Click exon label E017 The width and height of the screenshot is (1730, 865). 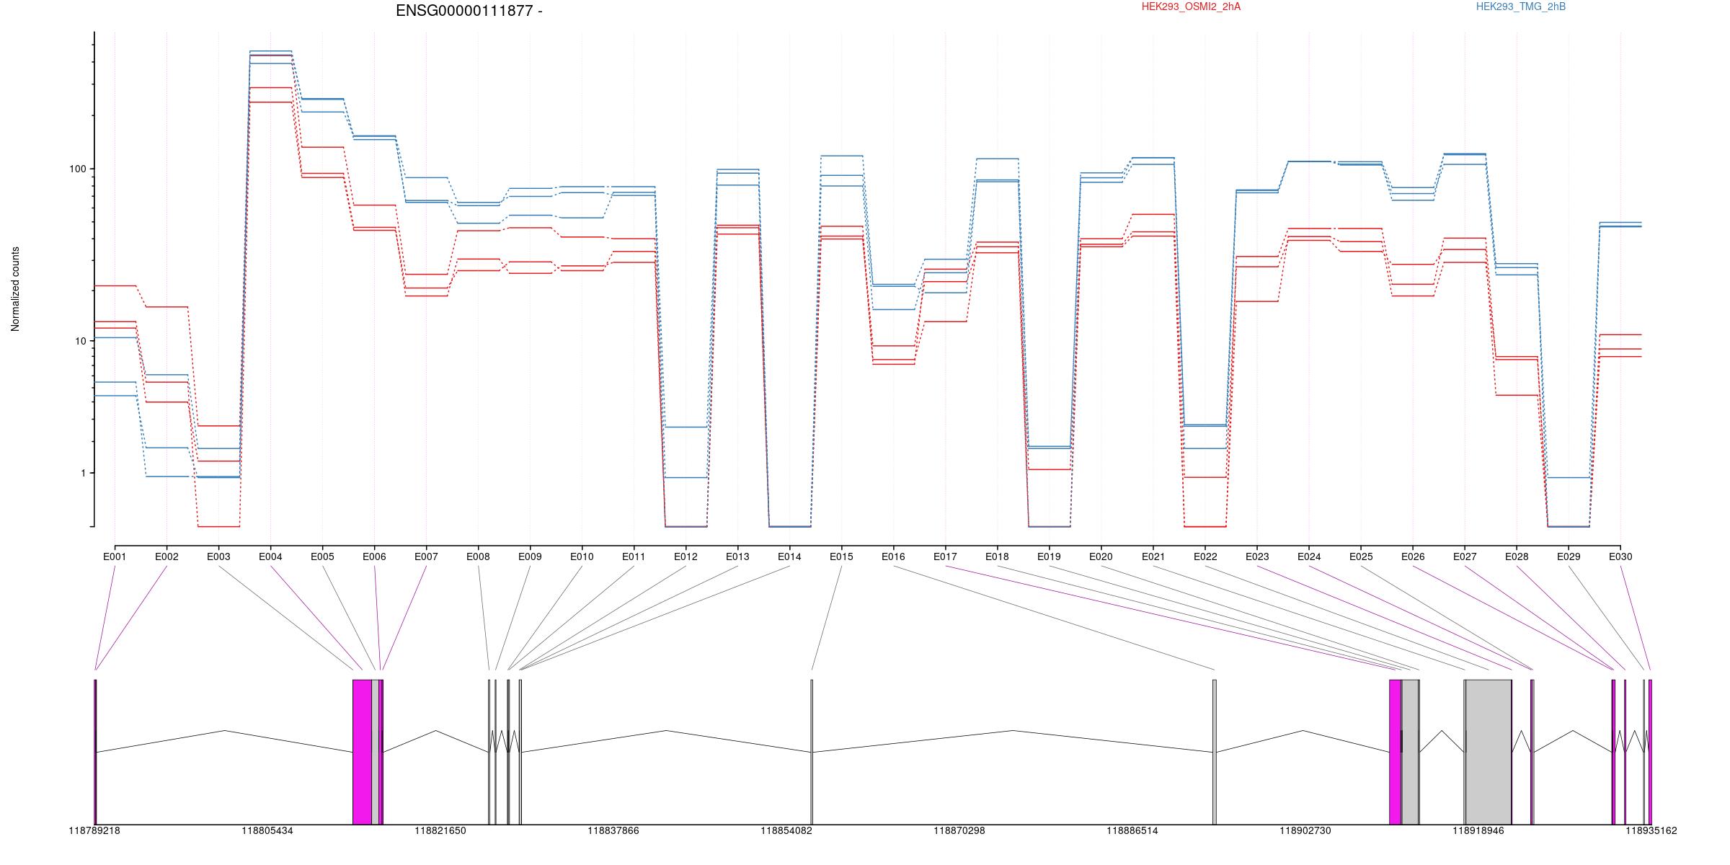(945, 556)
